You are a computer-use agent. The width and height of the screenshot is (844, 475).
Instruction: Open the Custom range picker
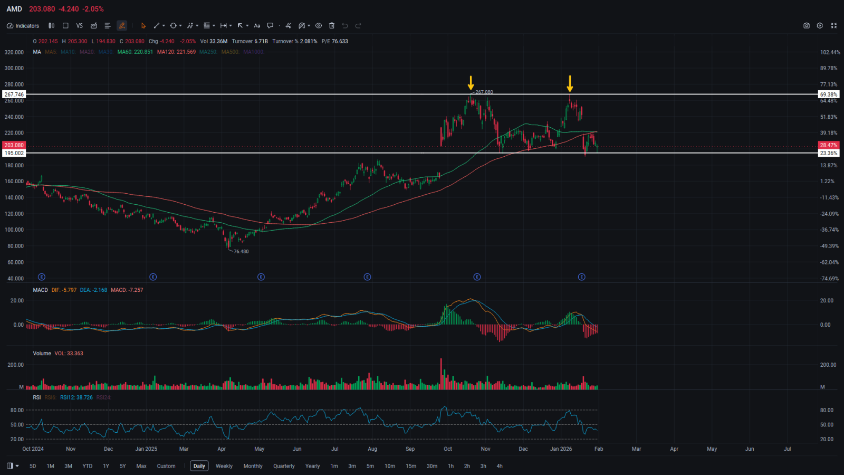[166, 466]
